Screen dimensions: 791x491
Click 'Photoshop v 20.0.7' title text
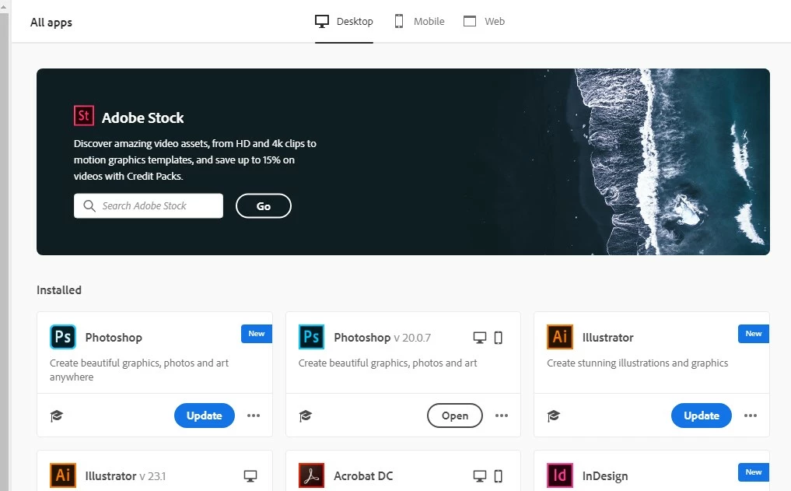pyautogui.click(x=383, y=338)
